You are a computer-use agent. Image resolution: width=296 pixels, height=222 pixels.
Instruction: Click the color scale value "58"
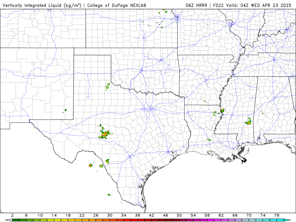click(207, 215)
